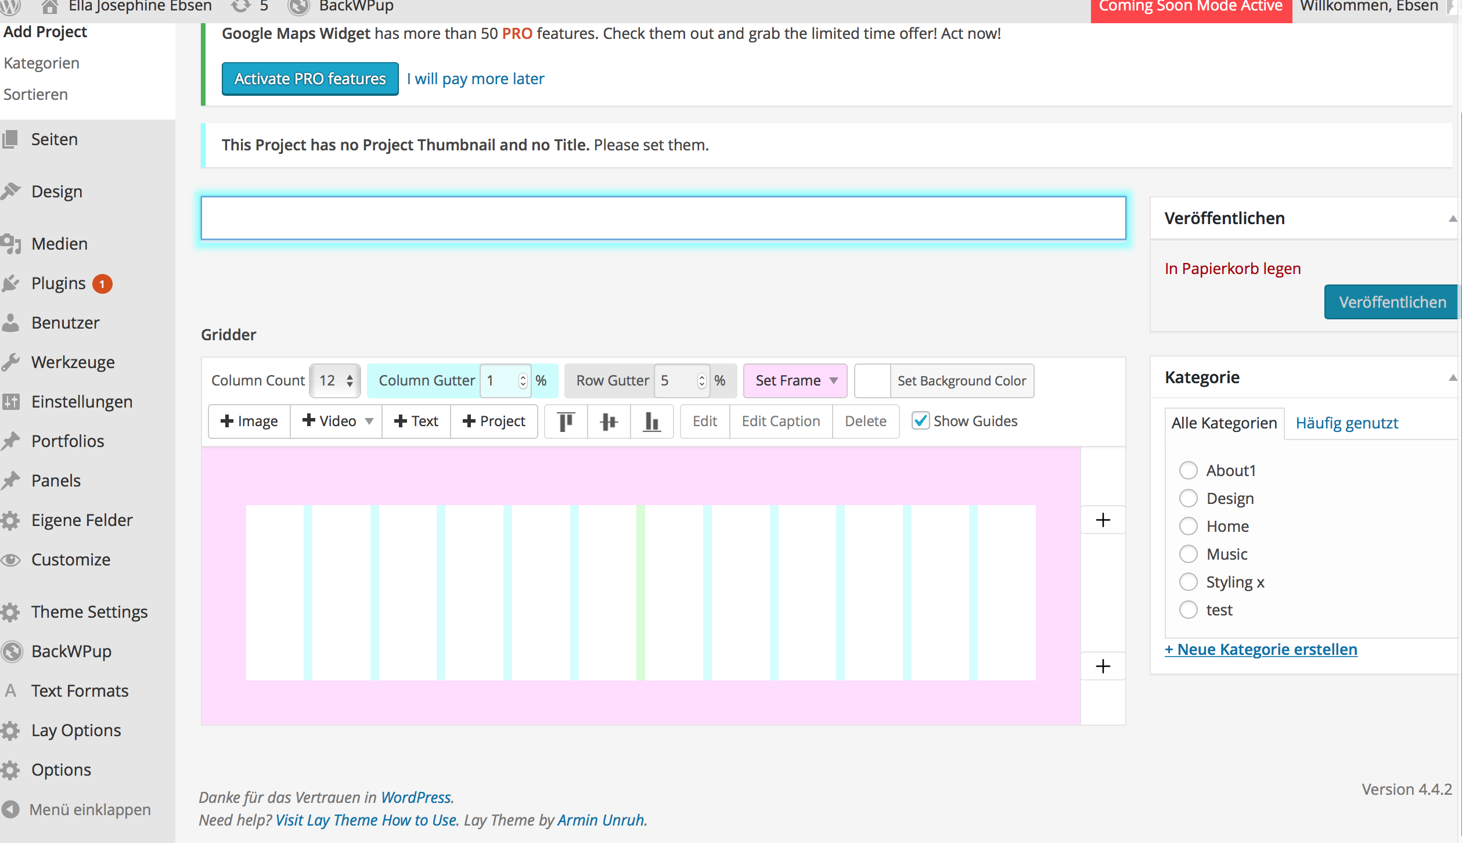
Task: Click the Medien sidebar icon
Action: click(x=12, y=244)
